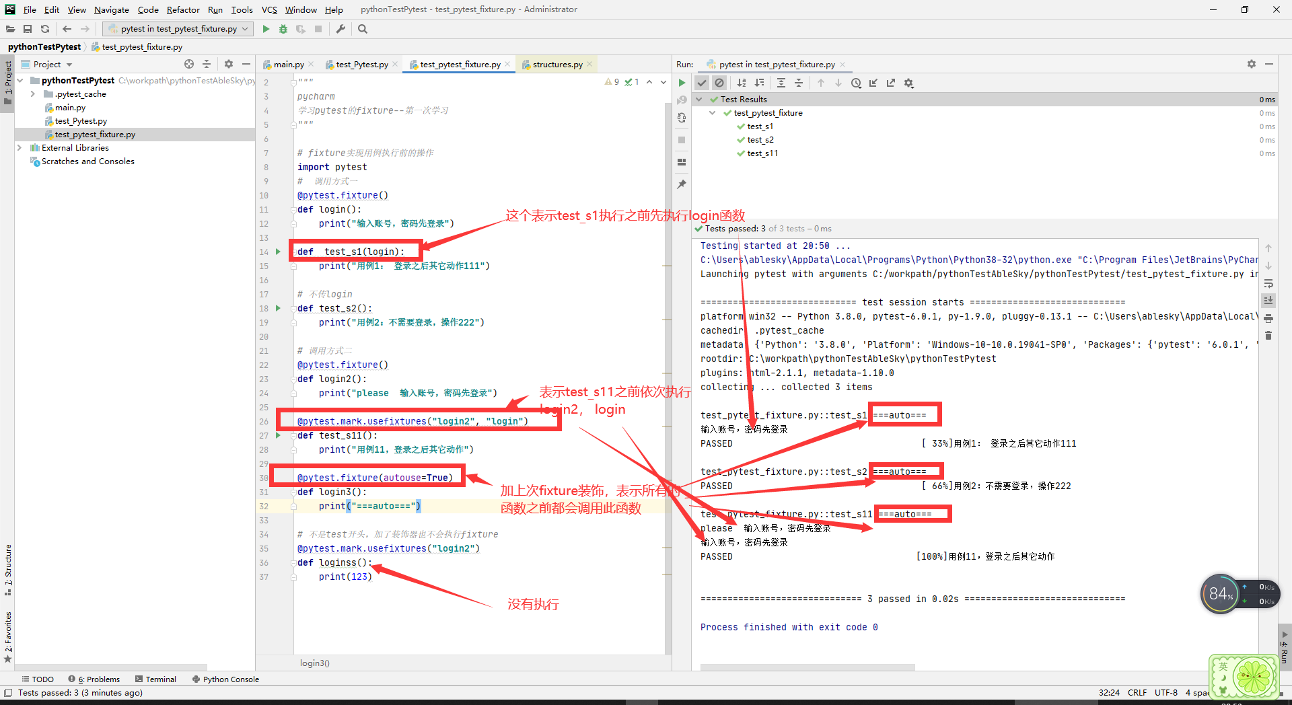
Task: Select test_s11 in the test results tree
Action: [762, 153]
